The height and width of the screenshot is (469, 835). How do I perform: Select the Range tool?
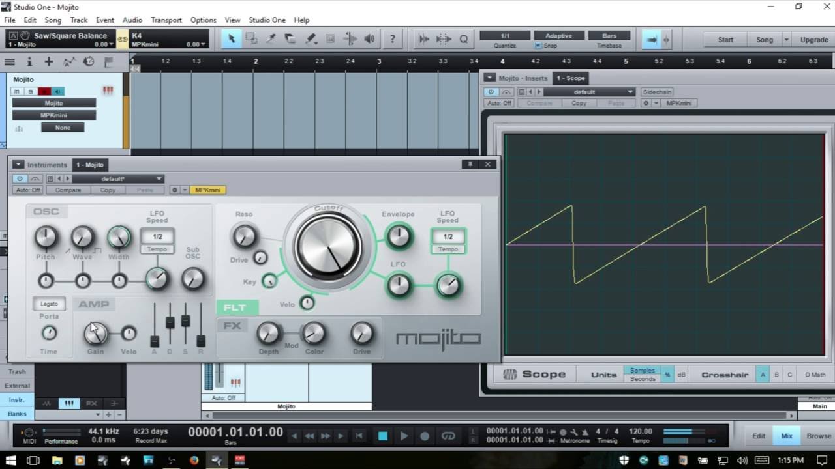(251, 39)
